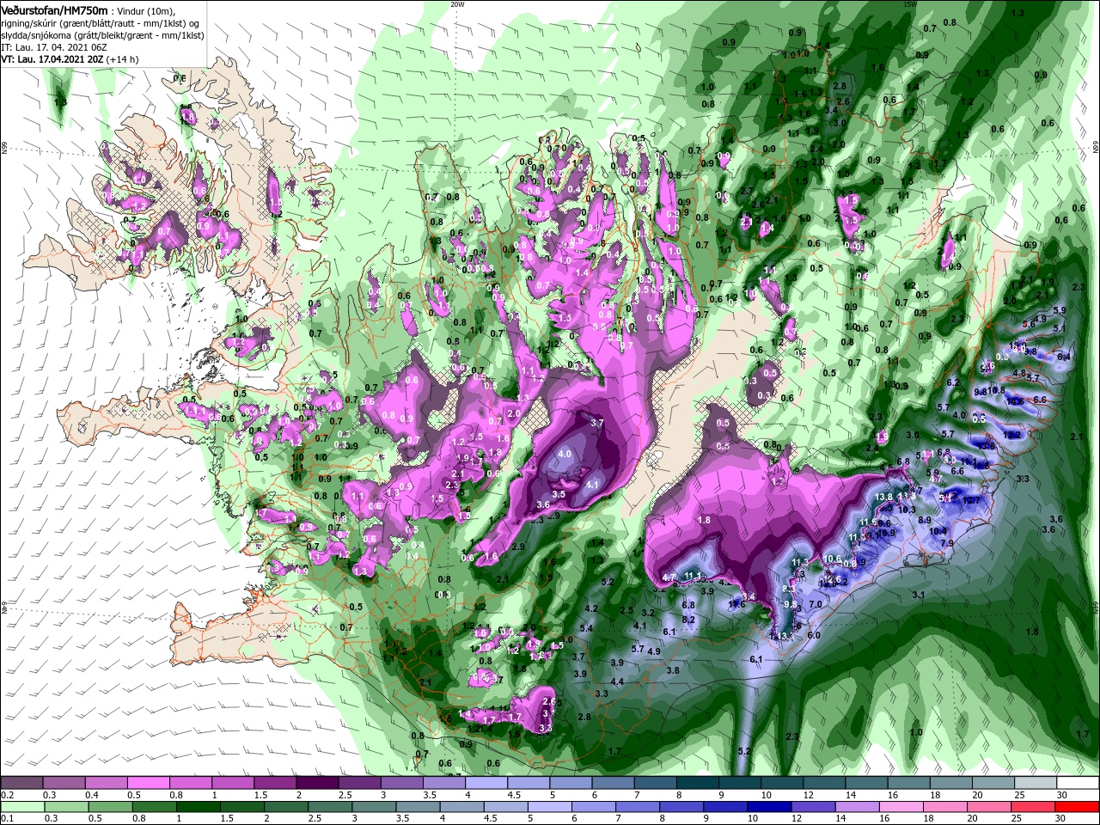Click the 5.4 precipitation value on the map
Screen dimensions: 1100x825
[587, 628]
